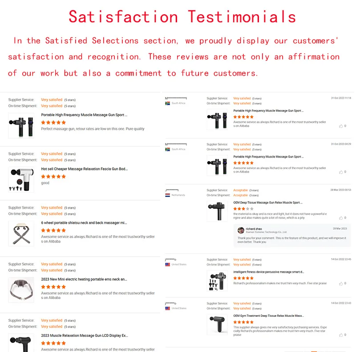Click the three-star rating on OEM Deep Tissue review
This screenshot has height=352, width=356.
click(x=243, y=208)
